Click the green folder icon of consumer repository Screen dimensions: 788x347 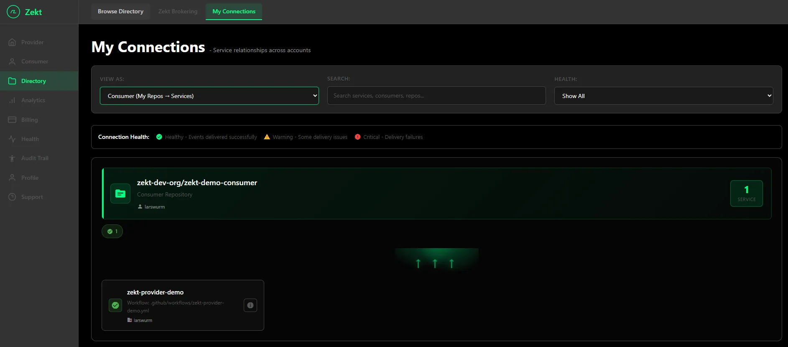(120, 194)
